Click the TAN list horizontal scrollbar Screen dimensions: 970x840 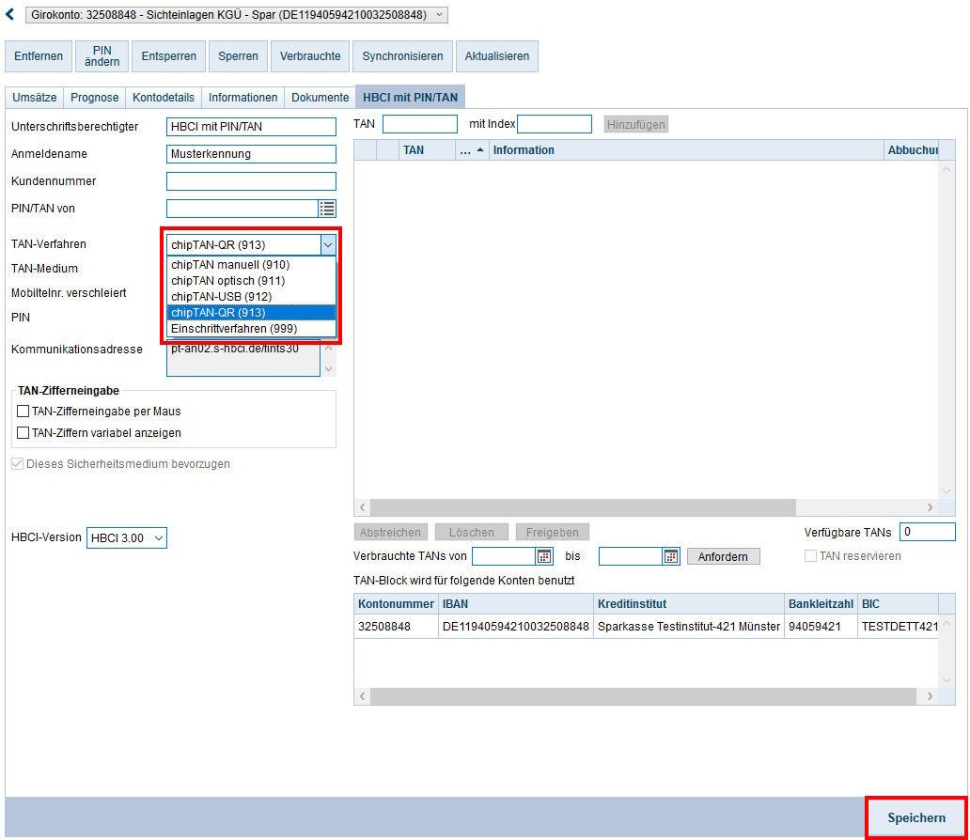(584, 507)
